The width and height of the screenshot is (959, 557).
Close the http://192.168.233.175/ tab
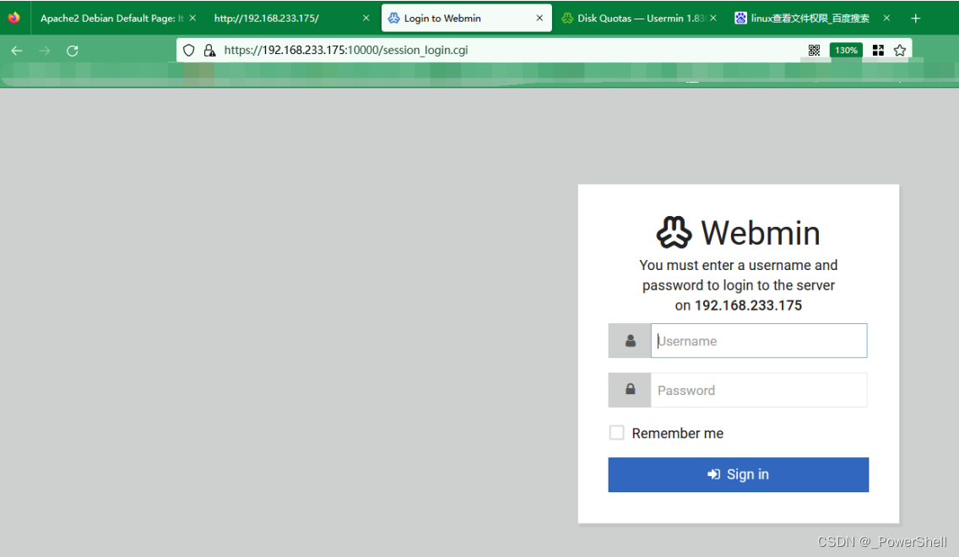coord(366,19)
